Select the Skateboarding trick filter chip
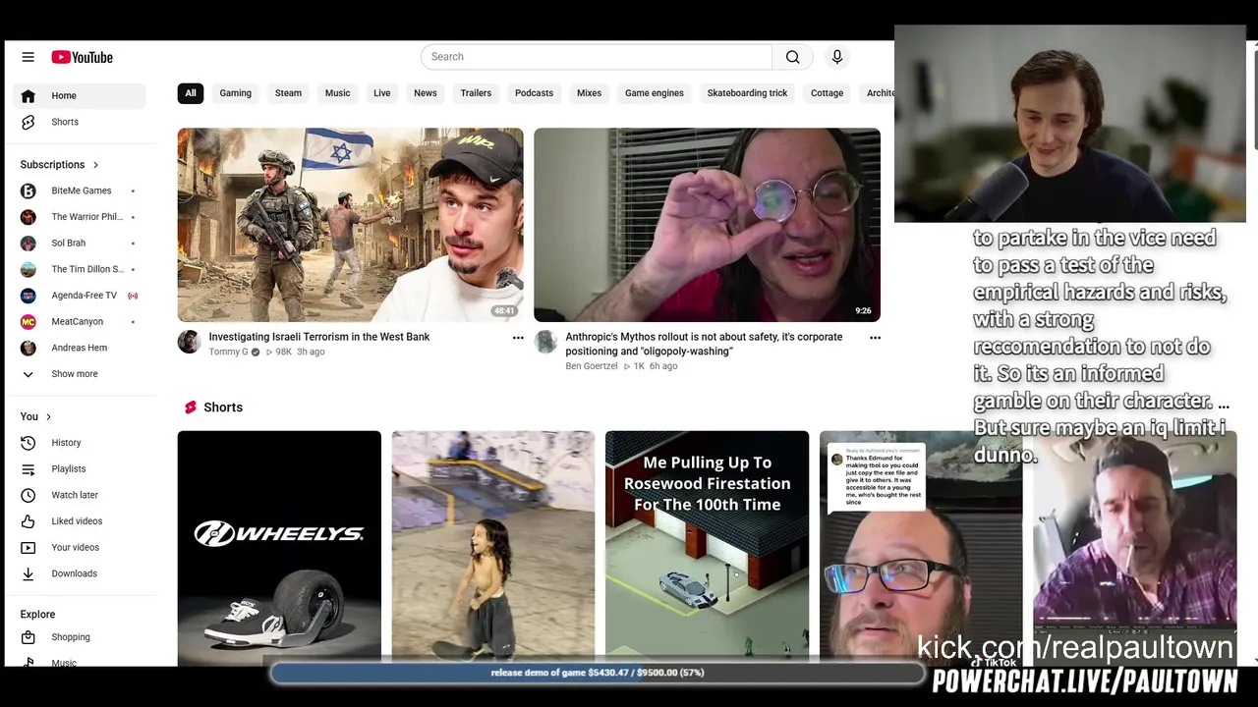The width and height of the screenshot is (1258, 707). (x=747, y=93)
